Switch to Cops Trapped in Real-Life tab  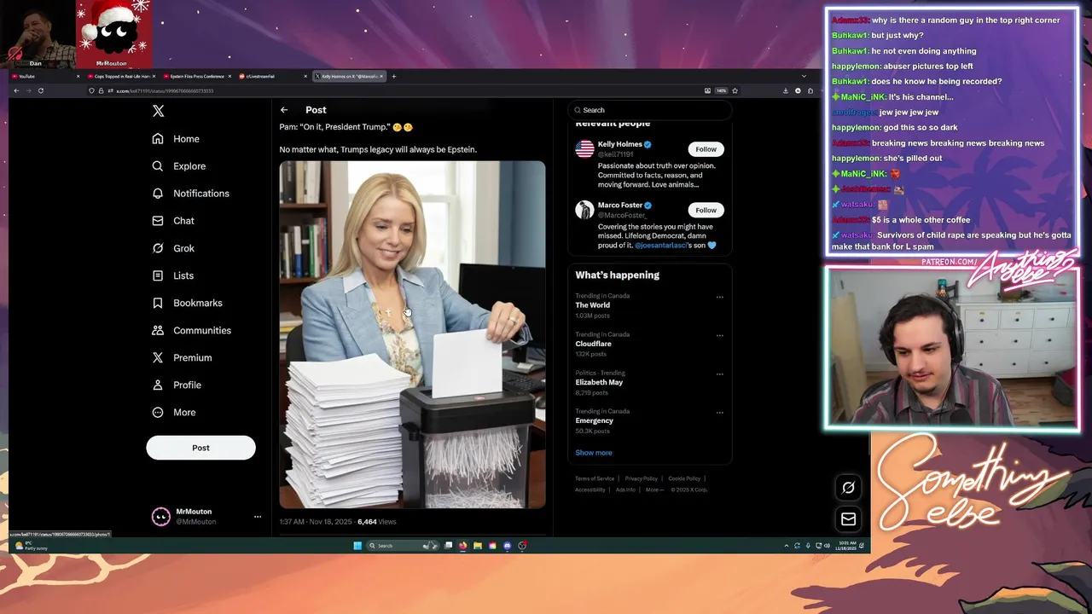tap(121, 76)
